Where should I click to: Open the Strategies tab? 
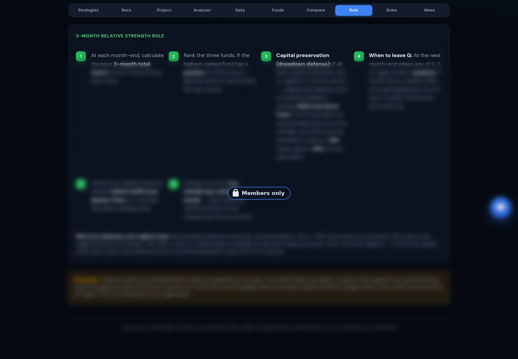tap(88, 10)
